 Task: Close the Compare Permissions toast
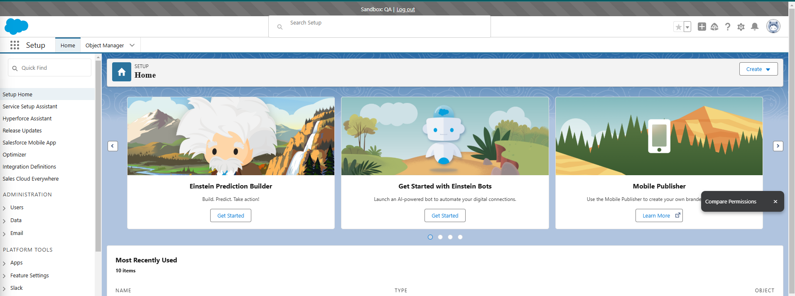point(775,201)
